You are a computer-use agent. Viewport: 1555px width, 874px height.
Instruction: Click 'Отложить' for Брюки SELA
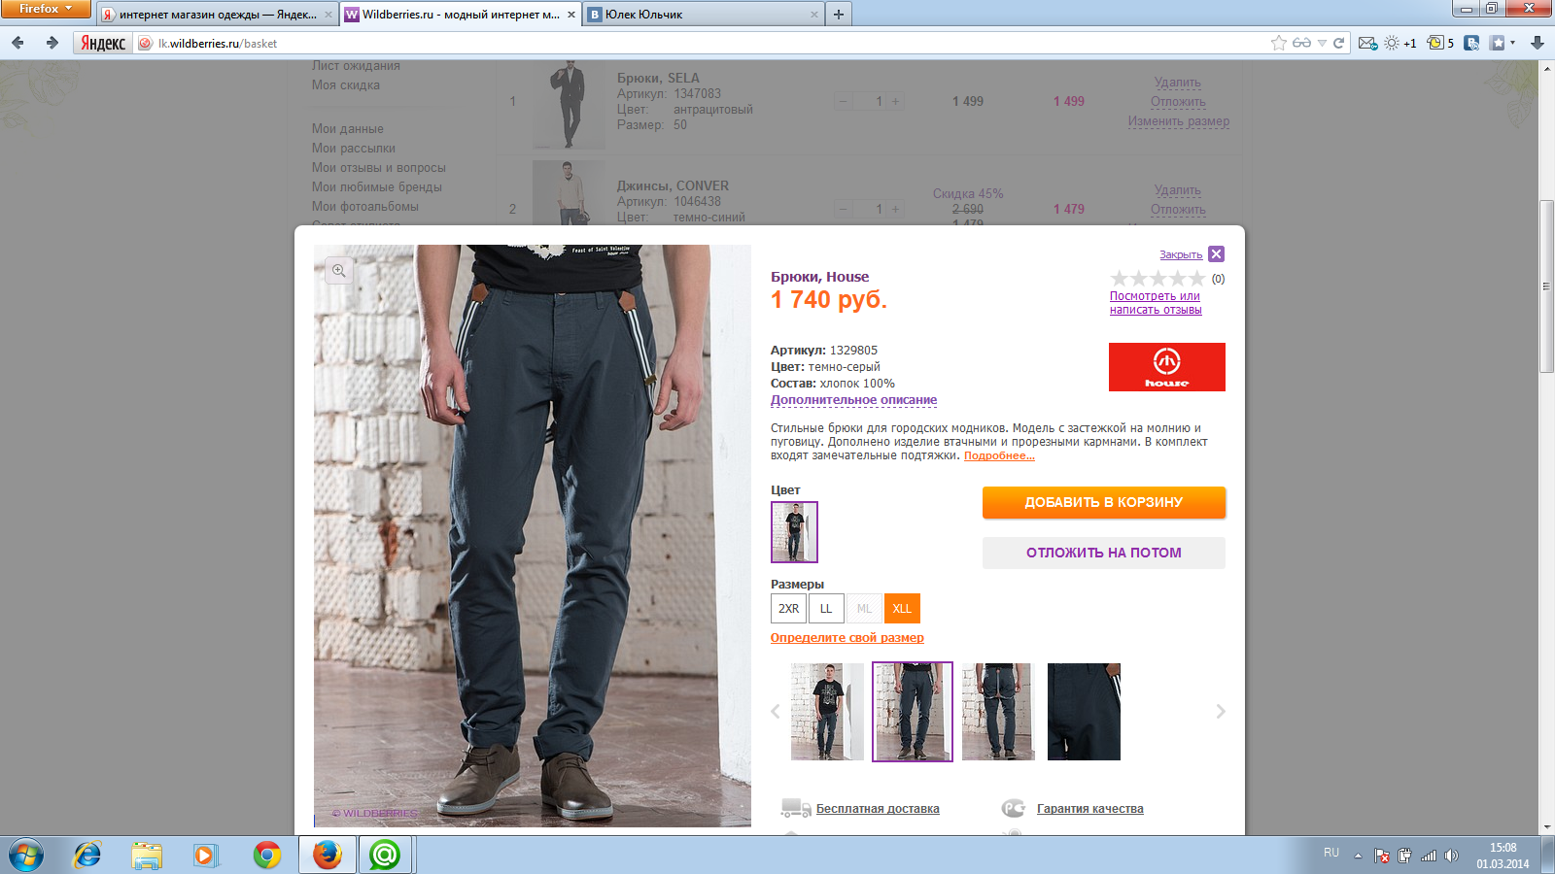(x=1178, y=102)
